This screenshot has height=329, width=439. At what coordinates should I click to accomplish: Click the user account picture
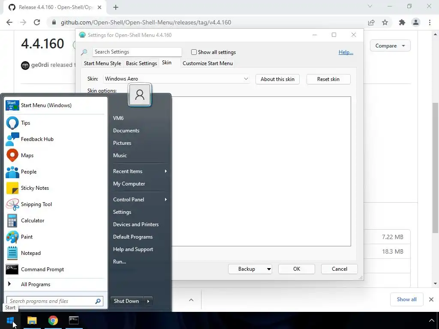[x=140, y=95]
